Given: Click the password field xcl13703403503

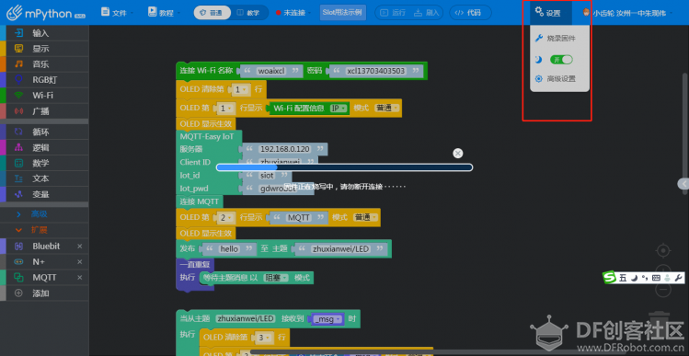Looking at the screenshot, I should point(376,71).
